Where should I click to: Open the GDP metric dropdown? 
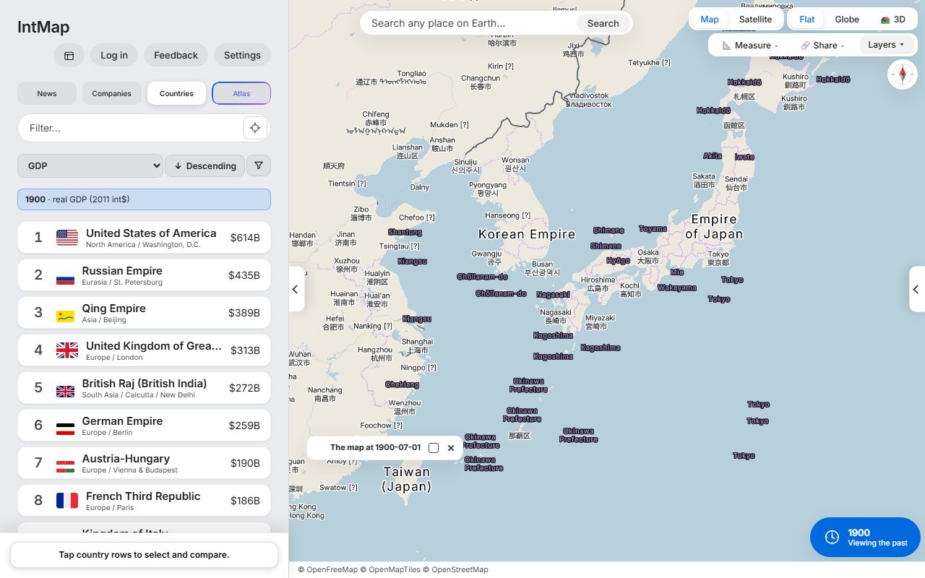pyautogui.click(x=90, y=165)
